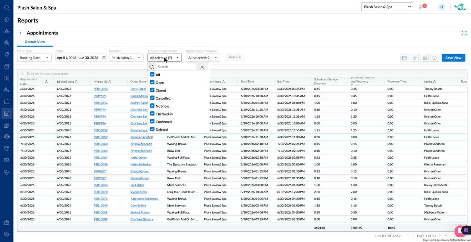Open guest link Kathy Davey
471x242 pixels.
coord(139,158)
